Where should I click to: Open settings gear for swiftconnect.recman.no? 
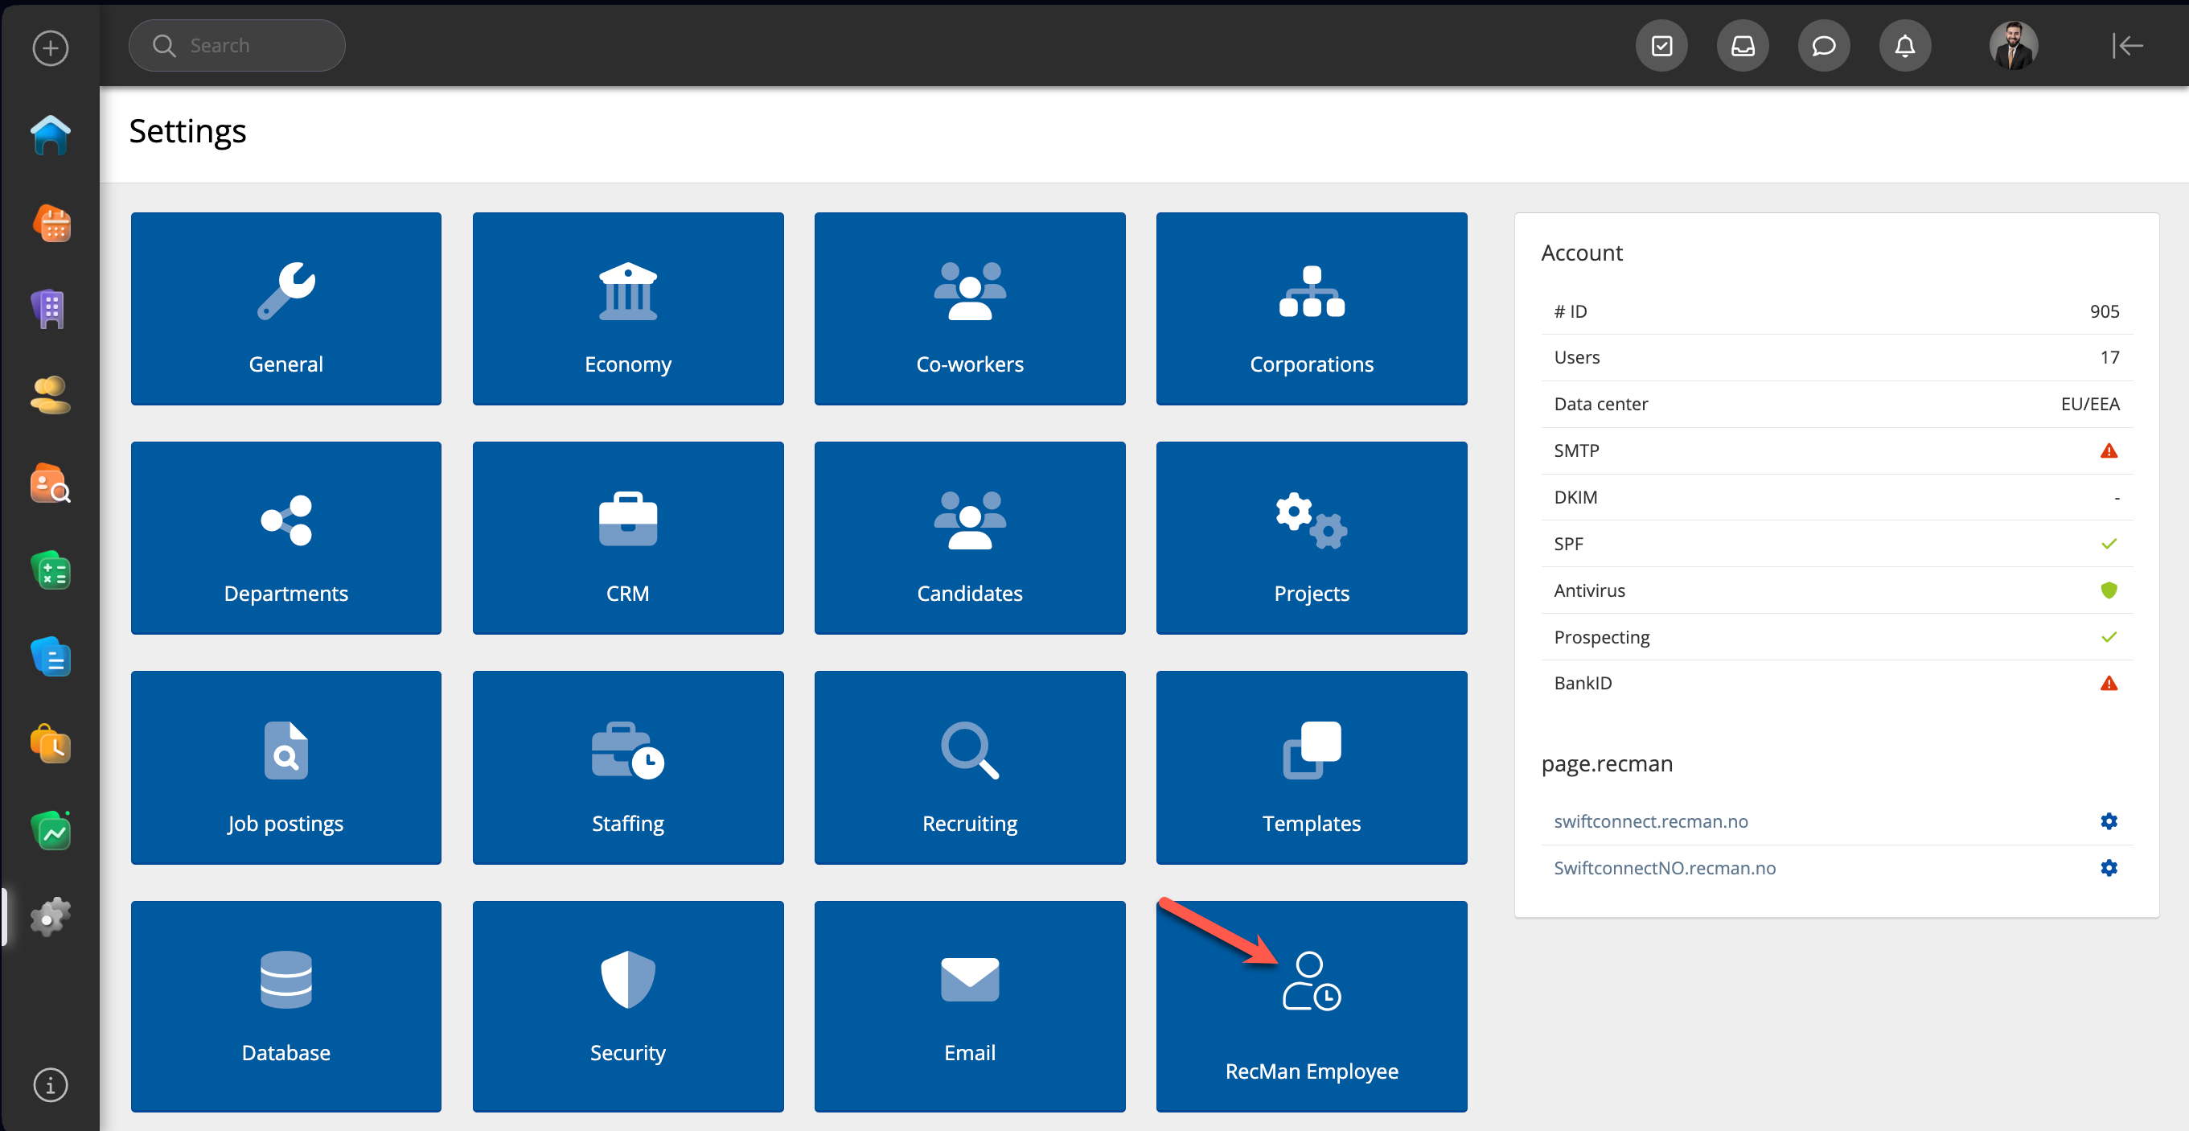[2109, 820]
